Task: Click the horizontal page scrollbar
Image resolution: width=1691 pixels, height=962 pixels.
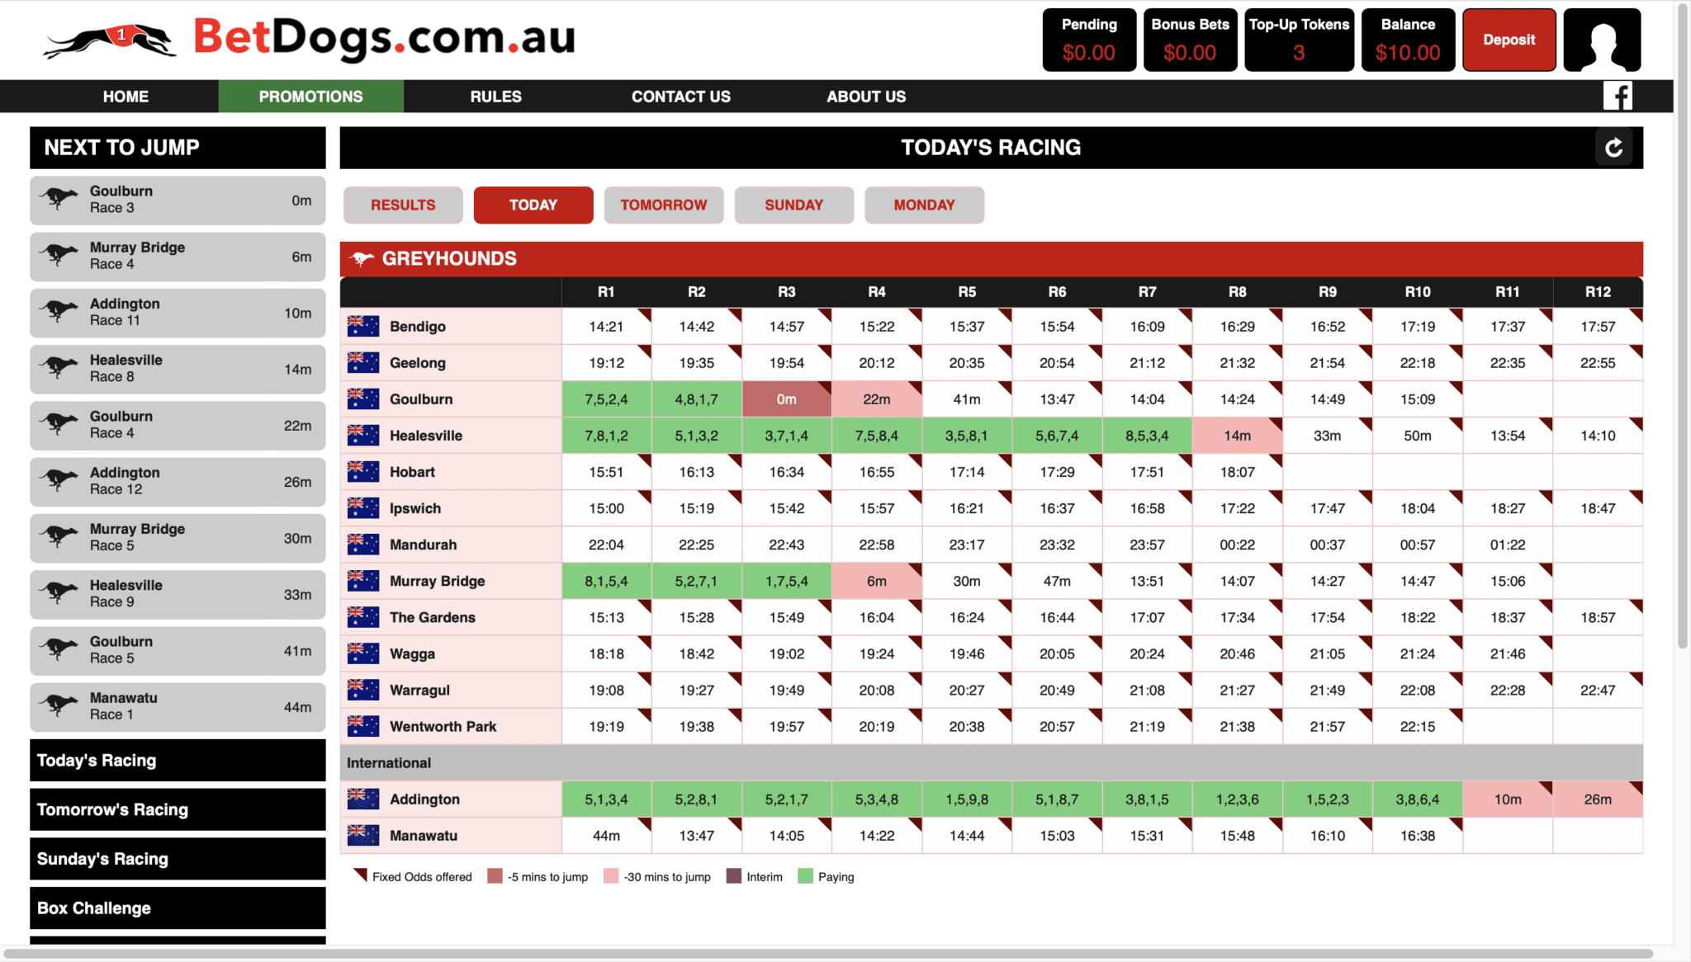Action: pyautogui.click(x=827, y=953)
